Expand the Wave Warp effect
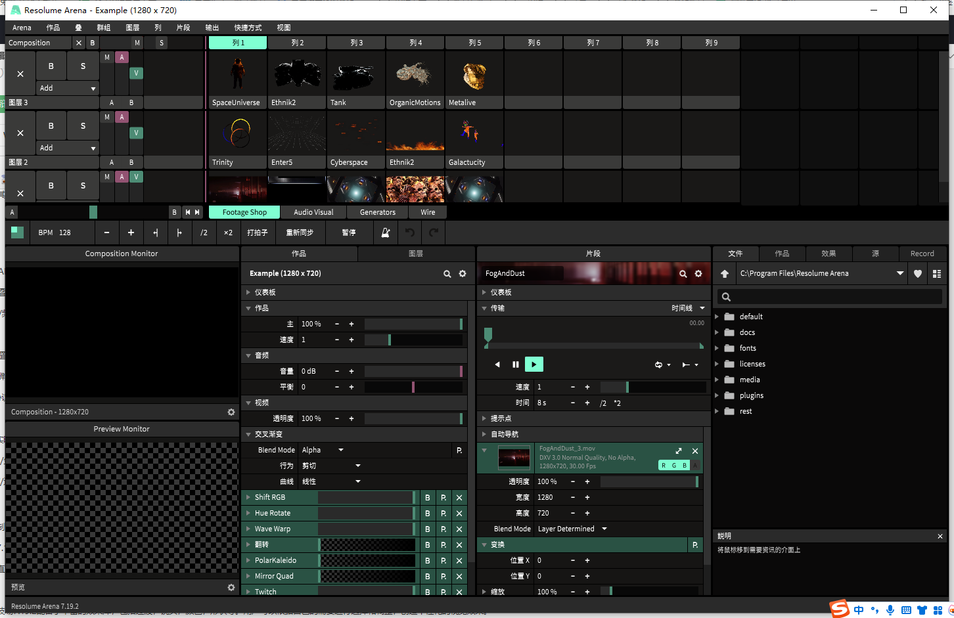The width and height of the screenshot is (954, 618). tap(248, 529)
